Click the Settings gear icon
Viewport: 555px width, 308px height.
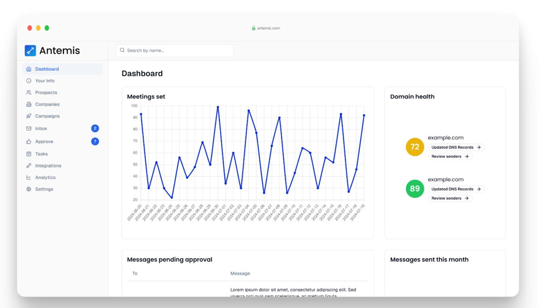(x=29, y=189)
